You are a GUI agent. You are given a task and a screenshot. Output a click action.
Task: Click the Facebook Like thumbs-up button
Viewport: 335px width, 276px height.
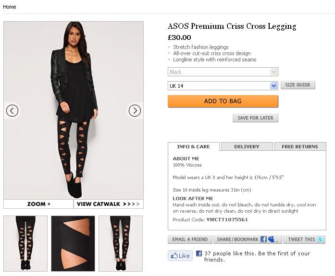point(180,256)
